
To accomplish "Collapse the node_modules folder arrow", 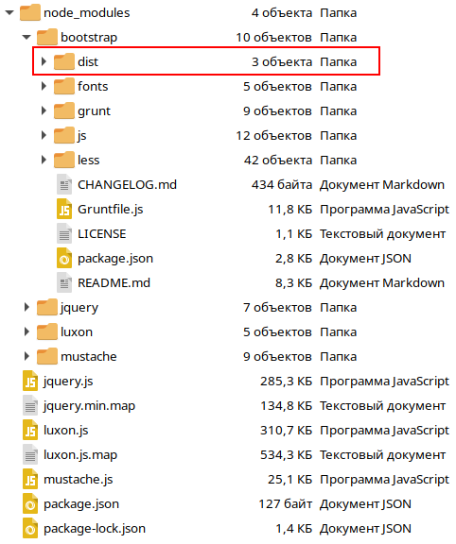I will click(x=9, y=13).
